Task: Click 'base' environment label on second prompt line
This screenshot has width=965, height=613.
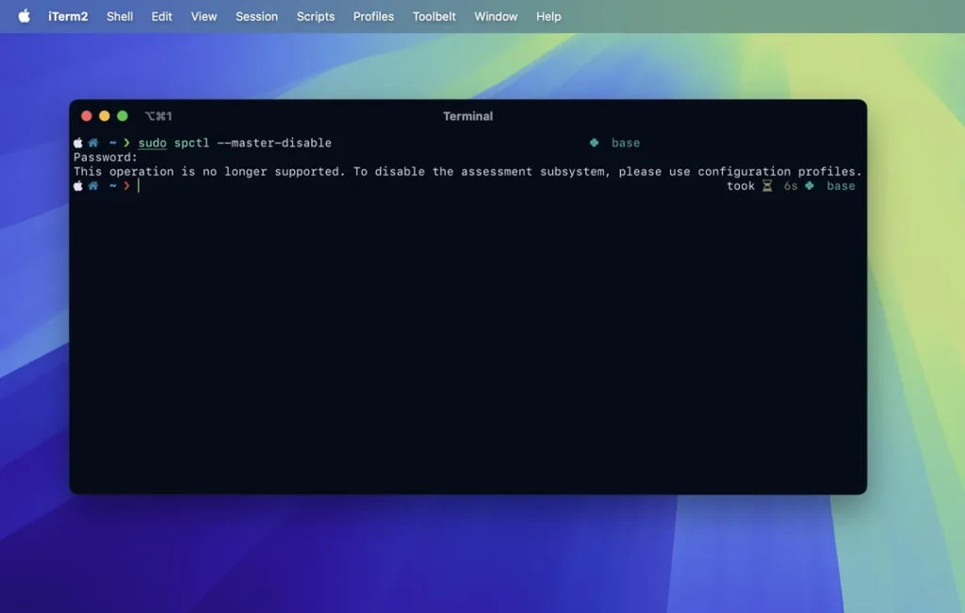Action: click(841, 186)
